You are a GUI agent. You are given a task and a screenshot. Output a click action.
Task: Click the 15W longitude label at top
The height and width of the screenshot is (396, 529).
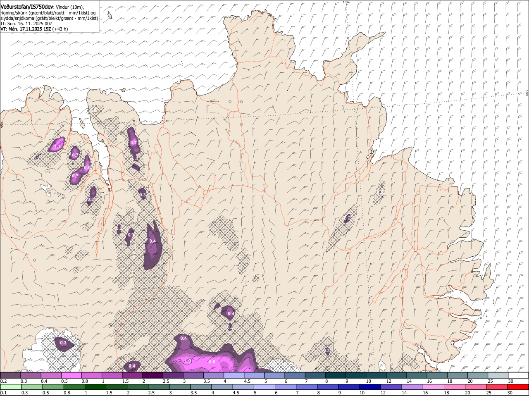(346, 2)
